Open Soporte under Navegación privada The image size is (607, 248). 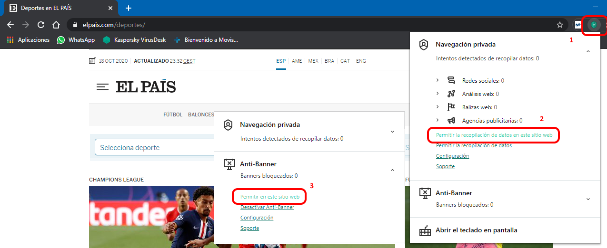pos(445,166)
